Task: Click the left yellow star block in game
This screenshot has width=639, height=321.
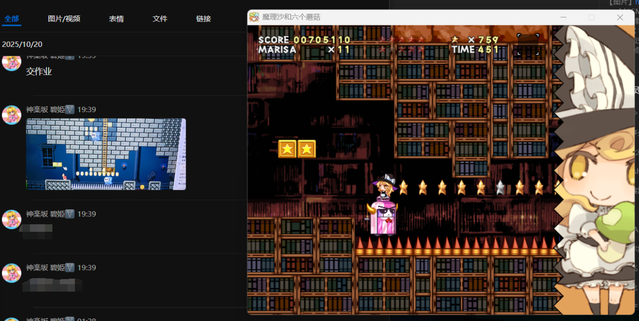Action: click(287, 149)
